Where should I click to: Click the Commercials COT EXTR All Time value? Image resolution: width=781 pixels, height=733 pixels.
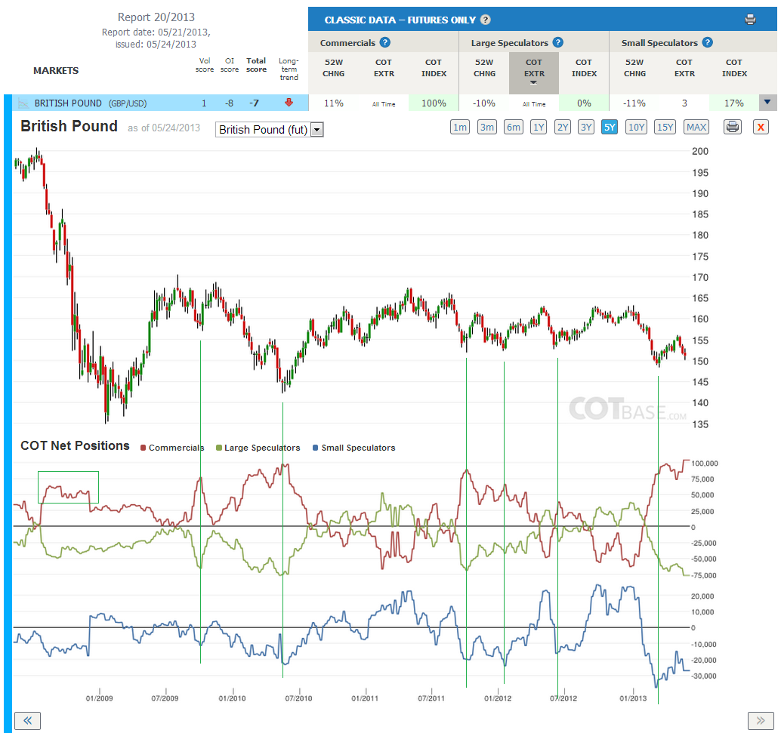point(384,104)
